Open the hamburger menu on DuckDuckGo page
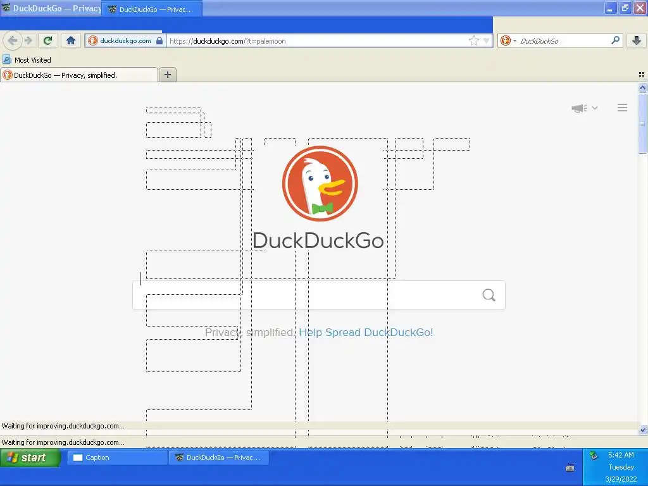648x486 pixels. 623,108
